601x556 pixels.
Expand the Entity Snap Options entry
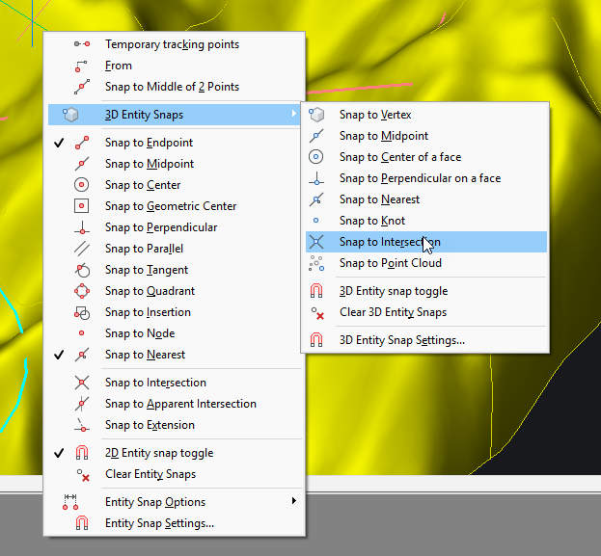click(154, 502)
